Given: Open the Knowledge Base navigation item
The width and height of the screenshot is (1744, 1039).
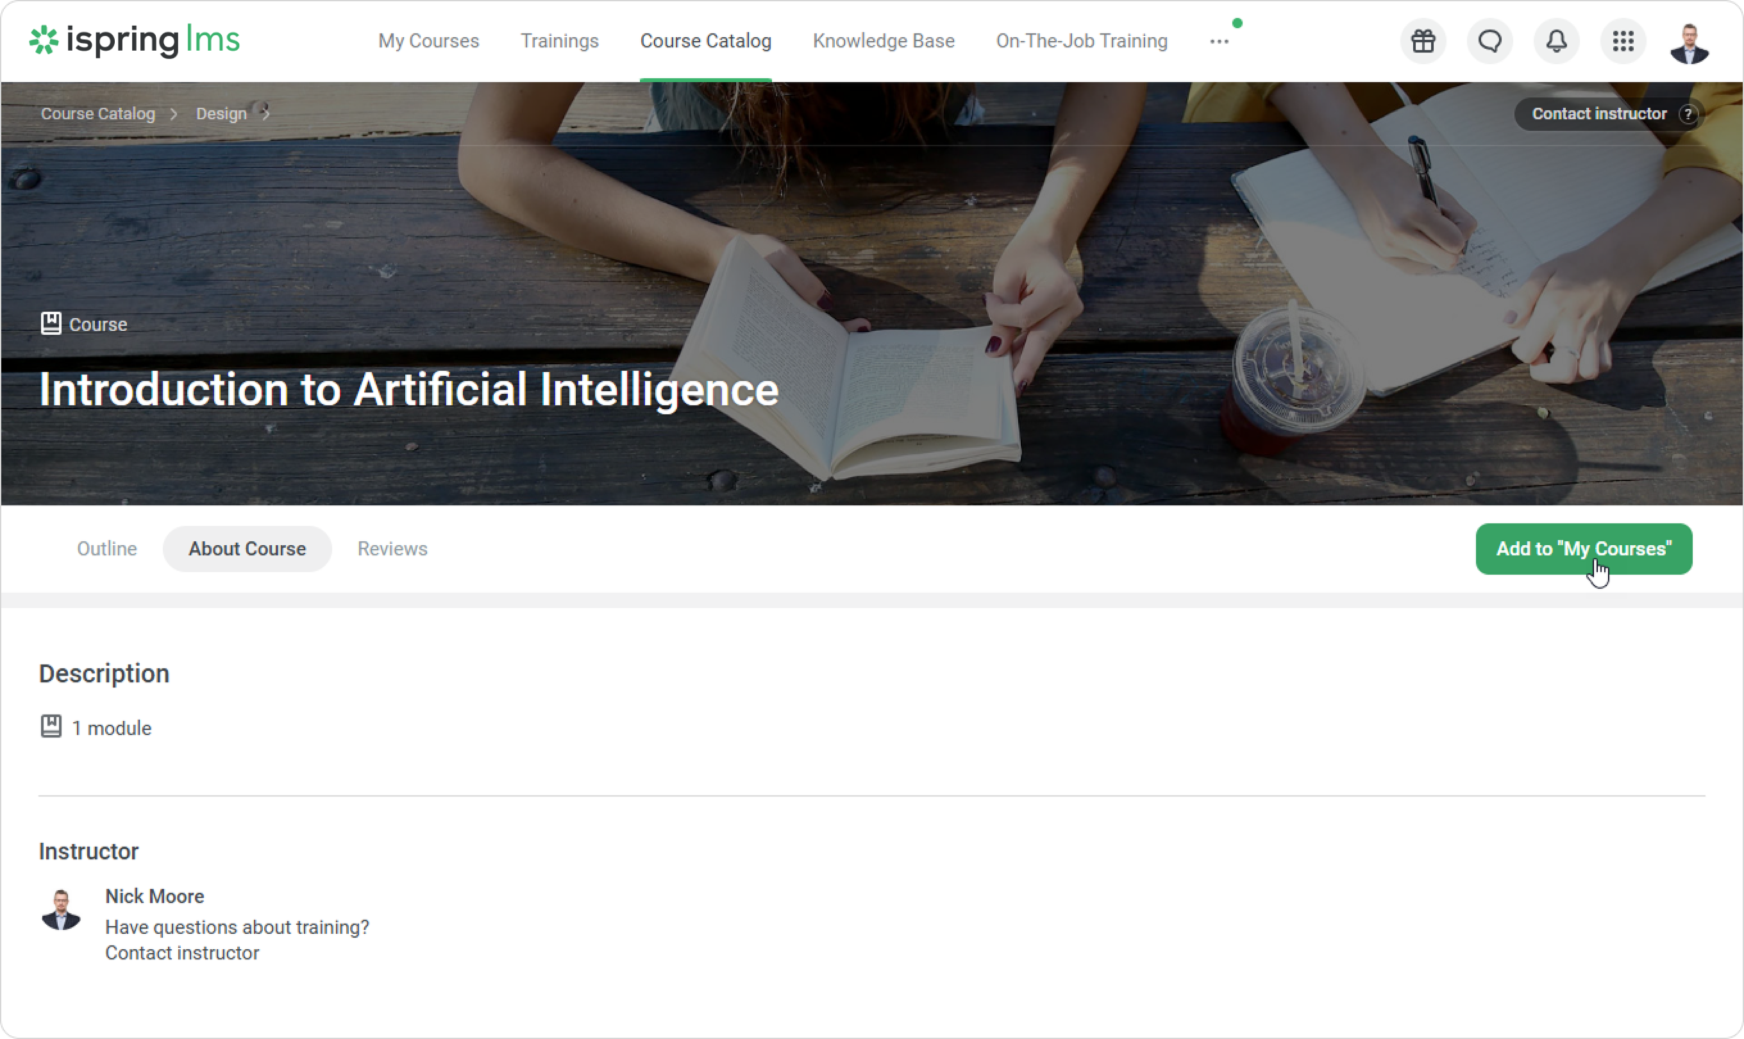Looking at the screenshot, I should click(884, 41).
